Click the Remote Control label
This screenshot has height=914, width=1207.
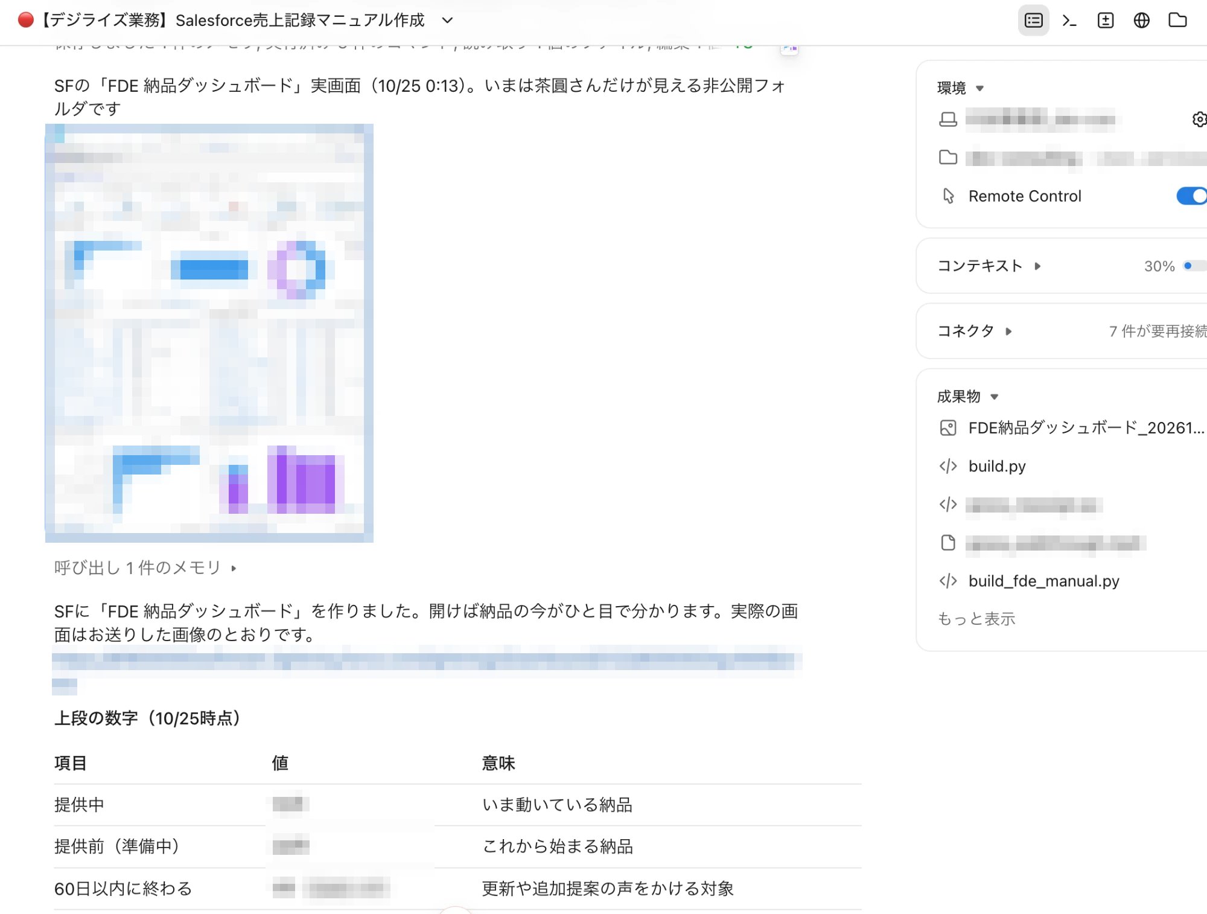pyautogui.click(x=1025, y=196)
